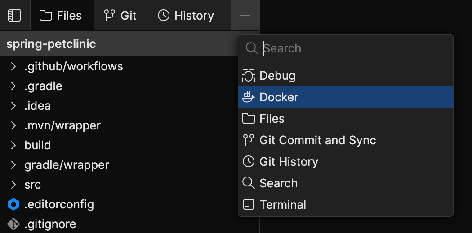The image size is (472, 233).
Task: Click the plus icon to add tab
Action: (x=245, y=16)
